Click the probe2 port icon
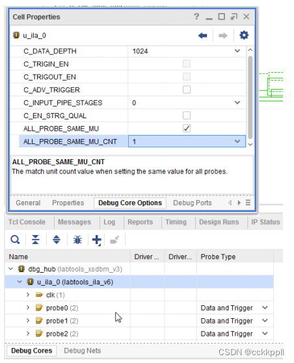This screenshot has height=363, width=294. (39, 334)
